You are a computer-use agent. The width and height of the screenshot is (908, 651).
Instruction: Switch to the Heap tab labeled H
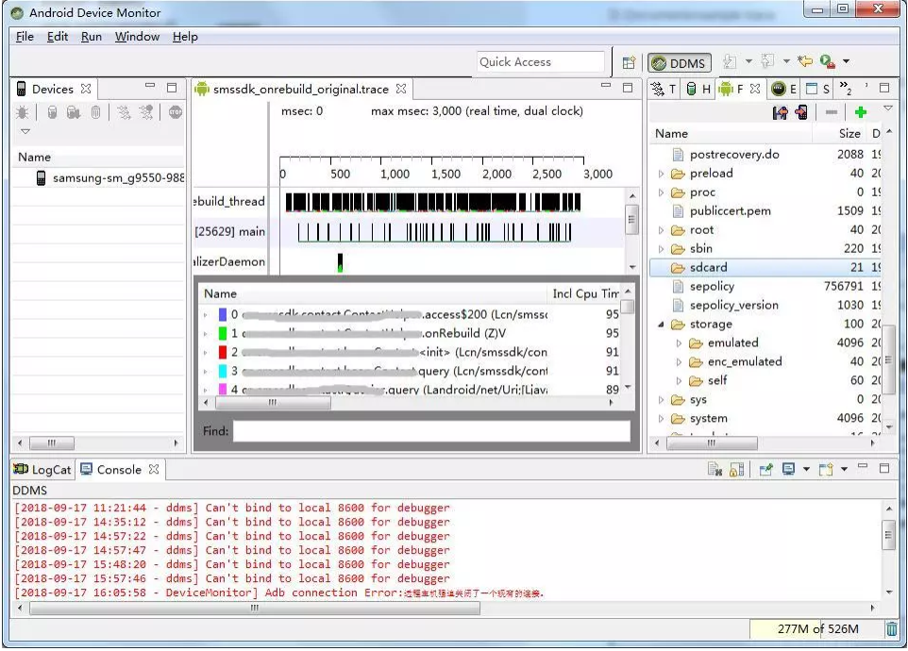pyautogui.click(x=698, y=89)
